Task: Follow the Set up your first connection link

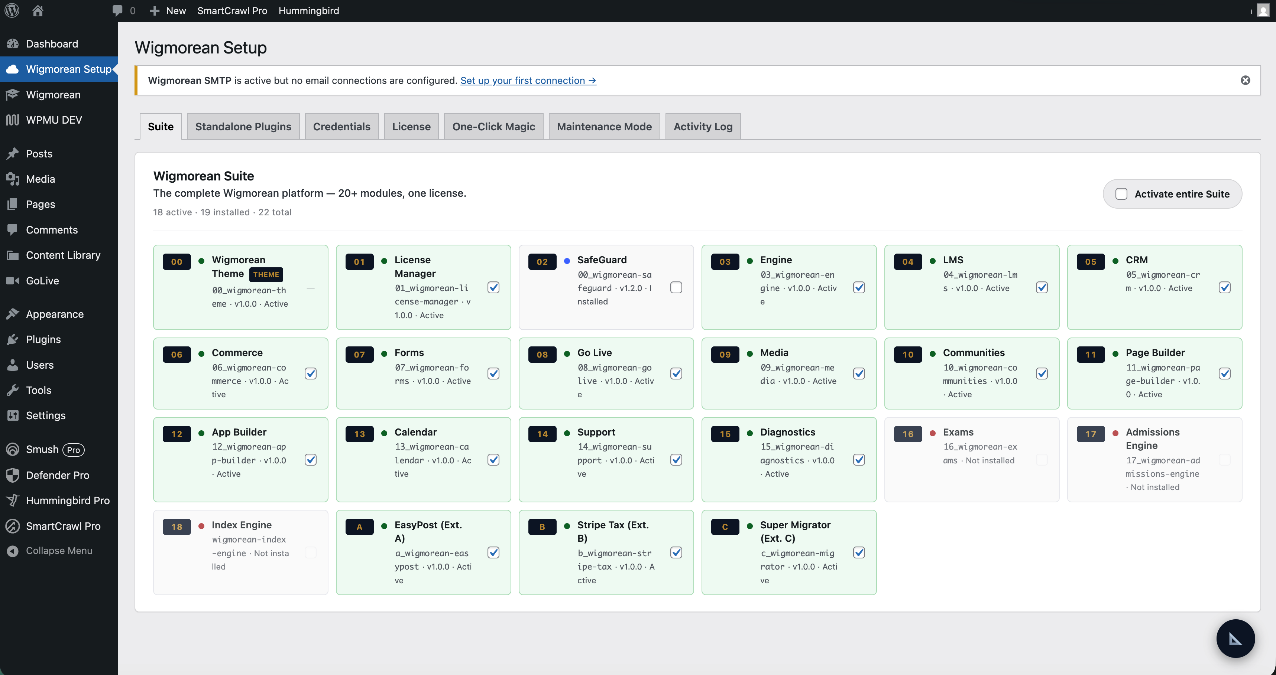Action: pos(528,80)
